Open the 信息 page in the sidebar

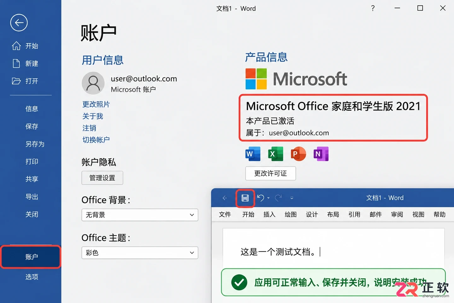coord(32,109)
